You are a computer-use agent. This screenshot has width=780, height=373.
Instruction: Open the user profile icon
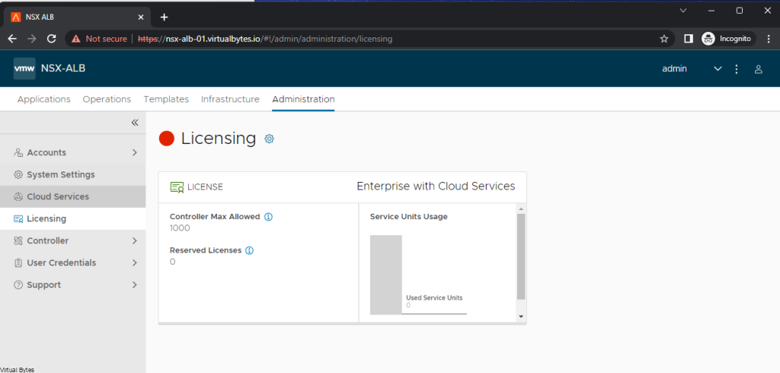point(759,69)
